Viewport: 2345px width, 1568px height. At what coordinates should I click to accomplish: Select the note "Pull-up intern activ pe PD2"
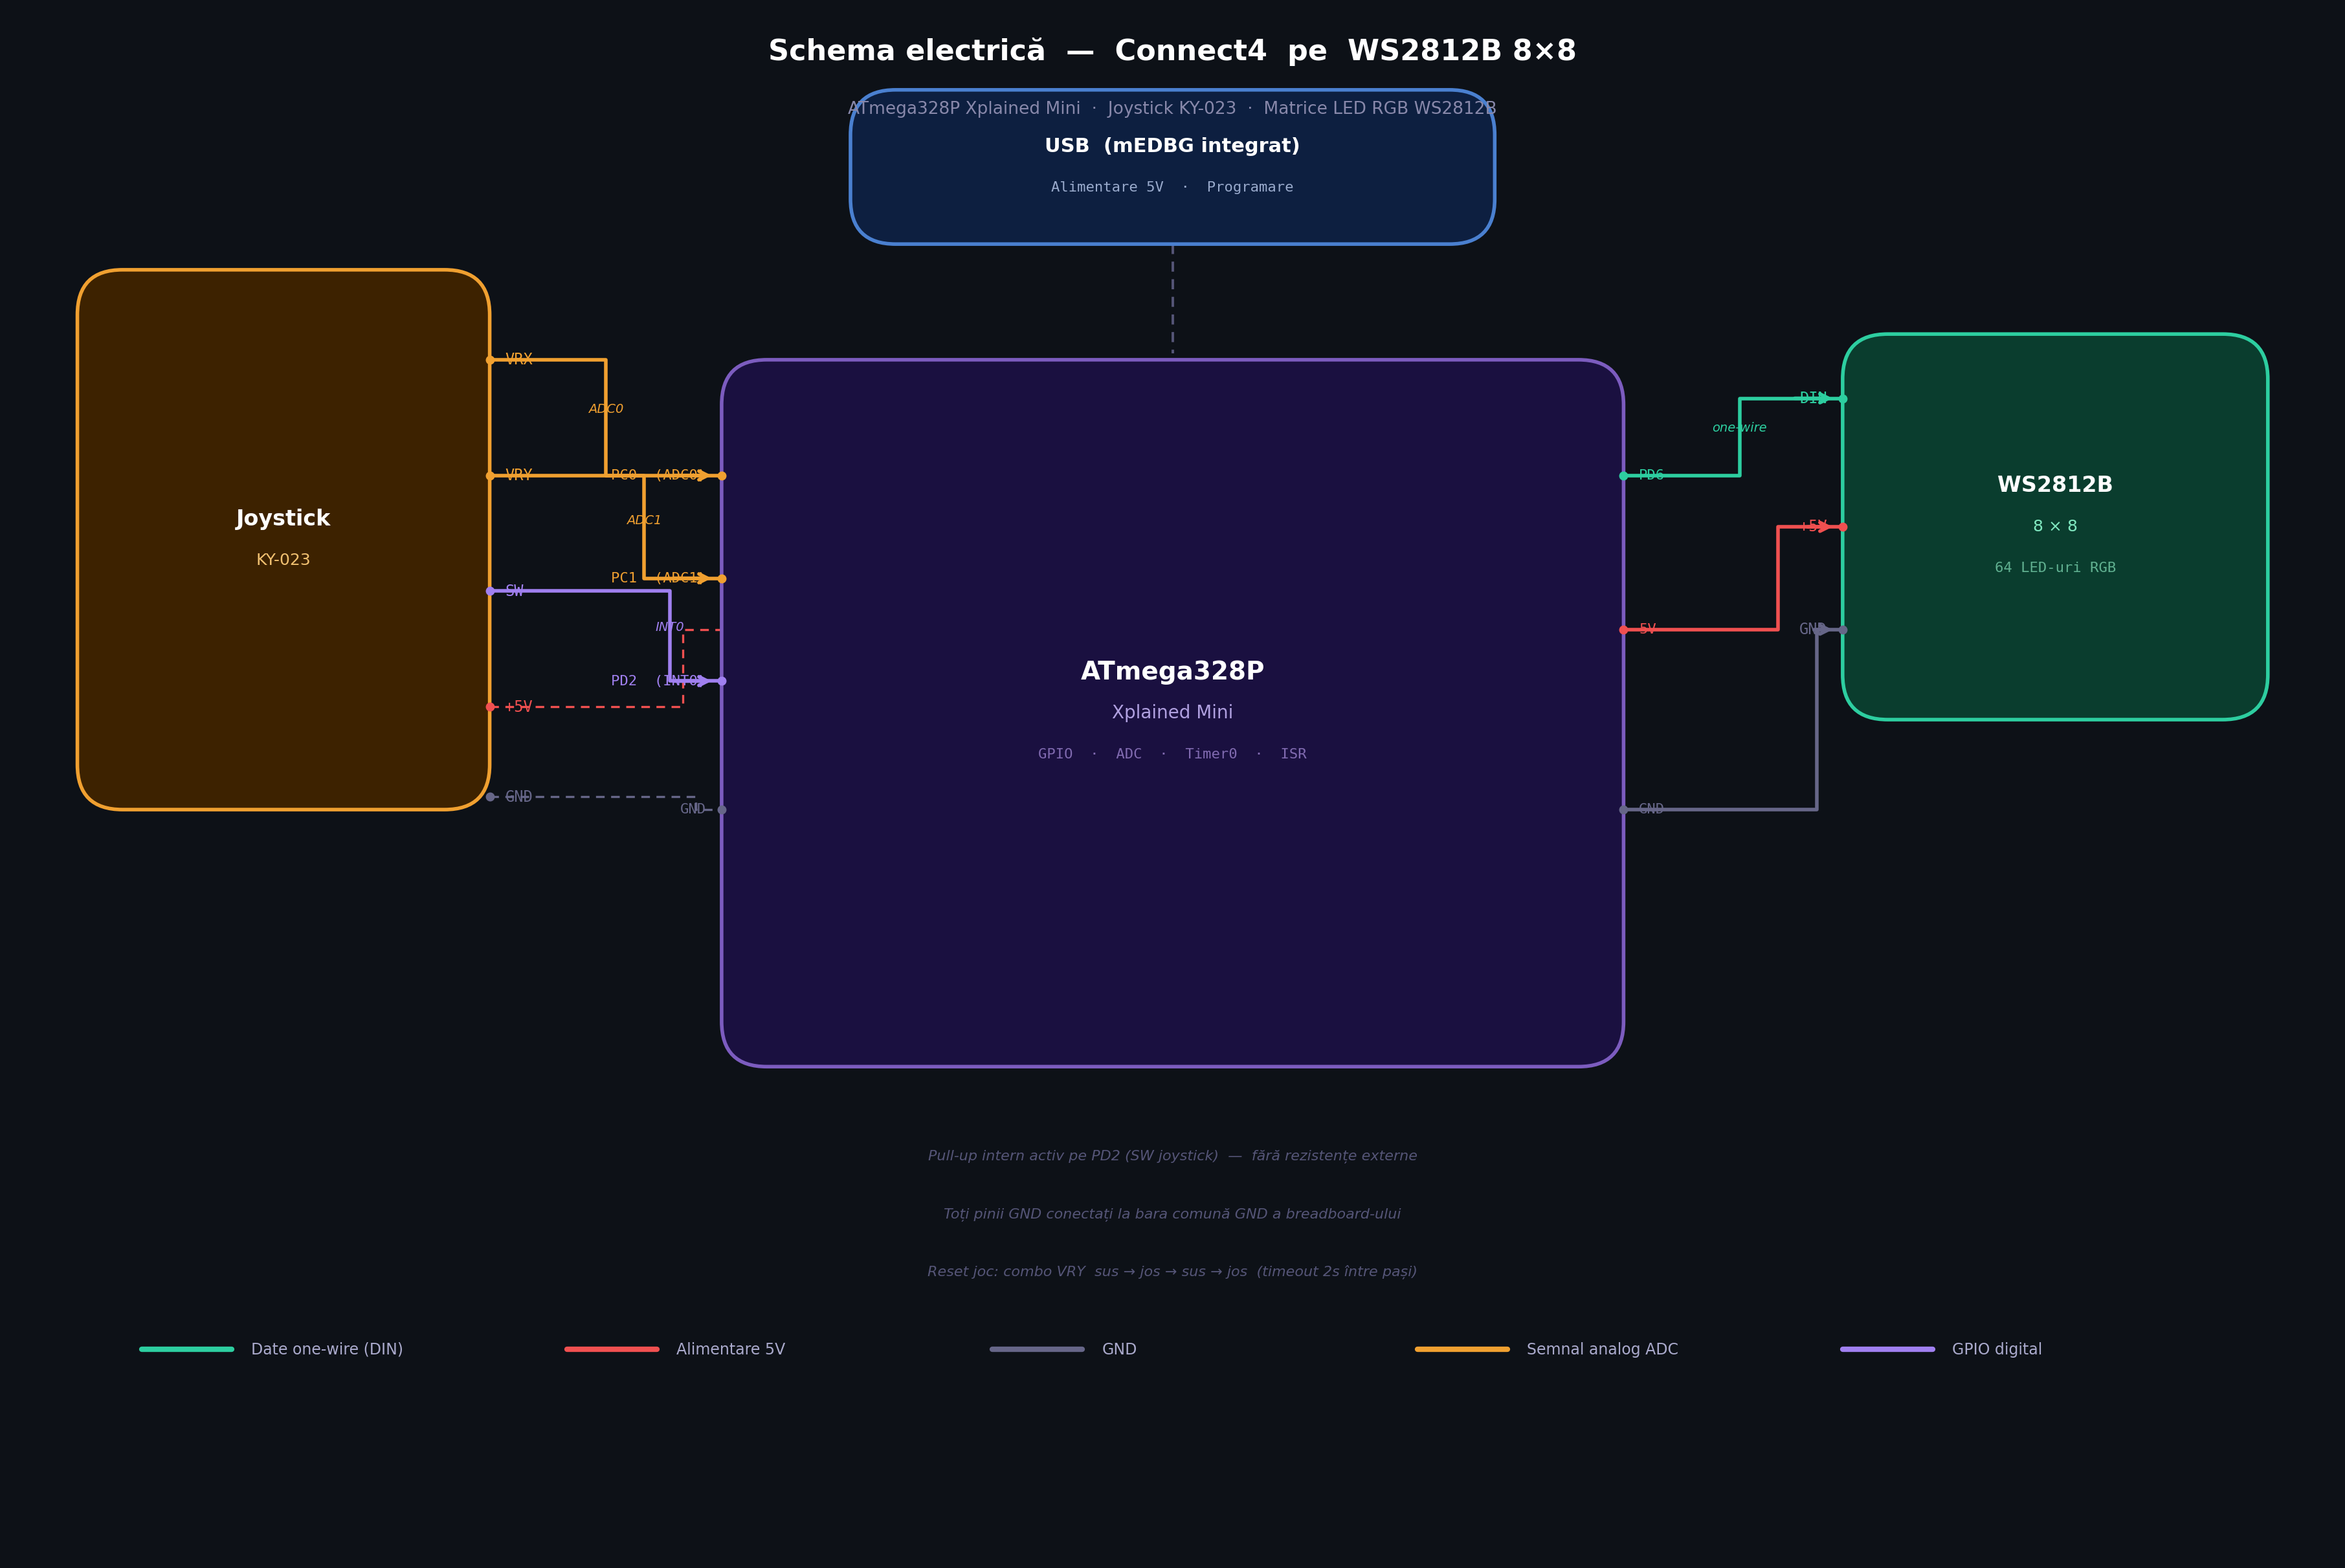[1172, 1156]
